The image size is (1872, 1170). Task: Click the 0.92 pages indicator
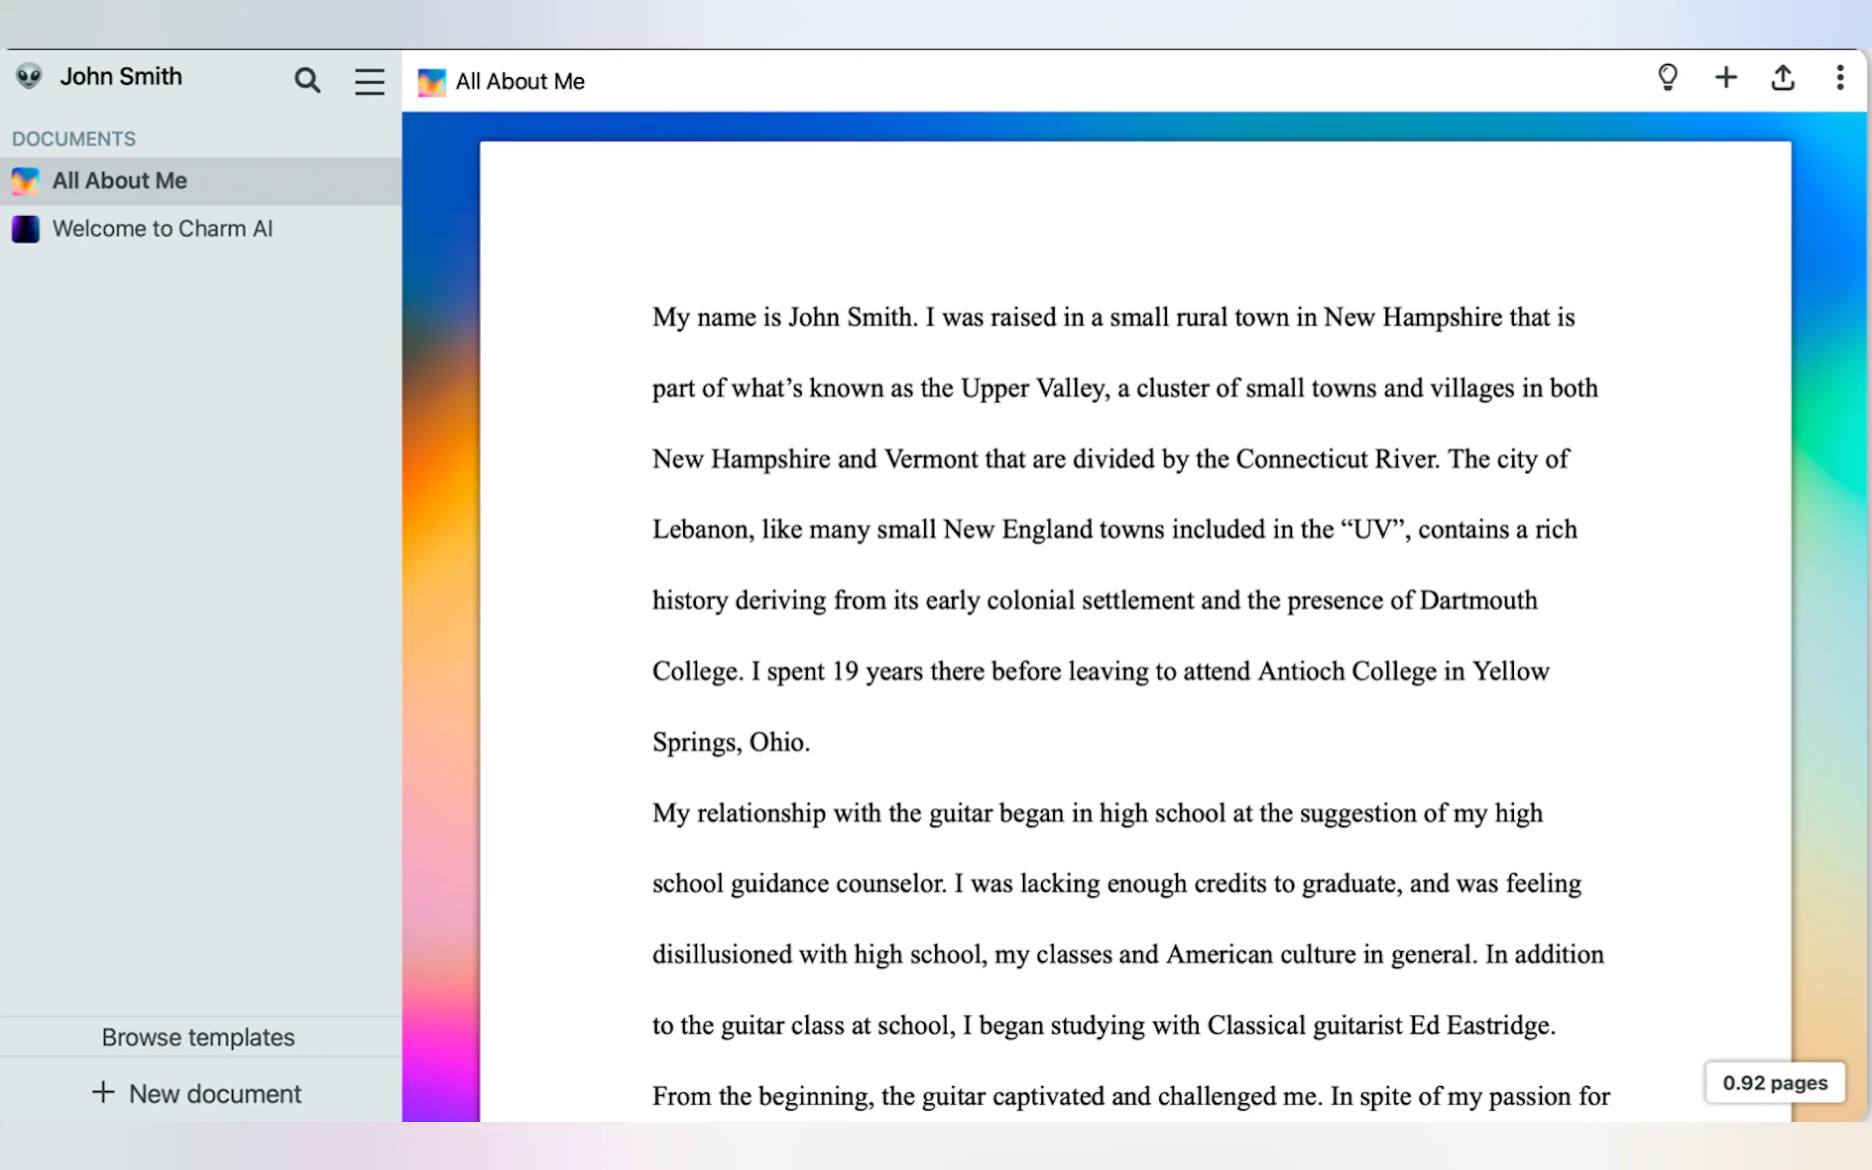click(1775, 1082)
